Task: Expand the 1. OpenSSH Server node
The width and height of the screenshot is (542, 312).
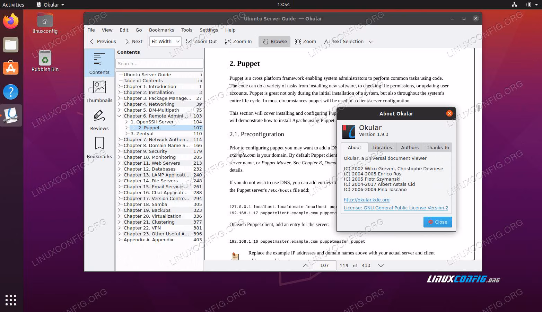Action: [126, 122]
